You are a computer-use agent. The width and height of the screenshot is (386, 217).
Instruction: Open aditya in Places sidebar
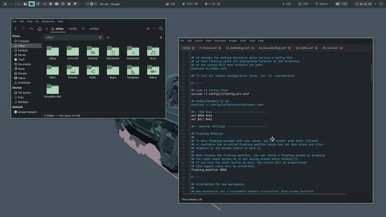click(x=27, y=46)
